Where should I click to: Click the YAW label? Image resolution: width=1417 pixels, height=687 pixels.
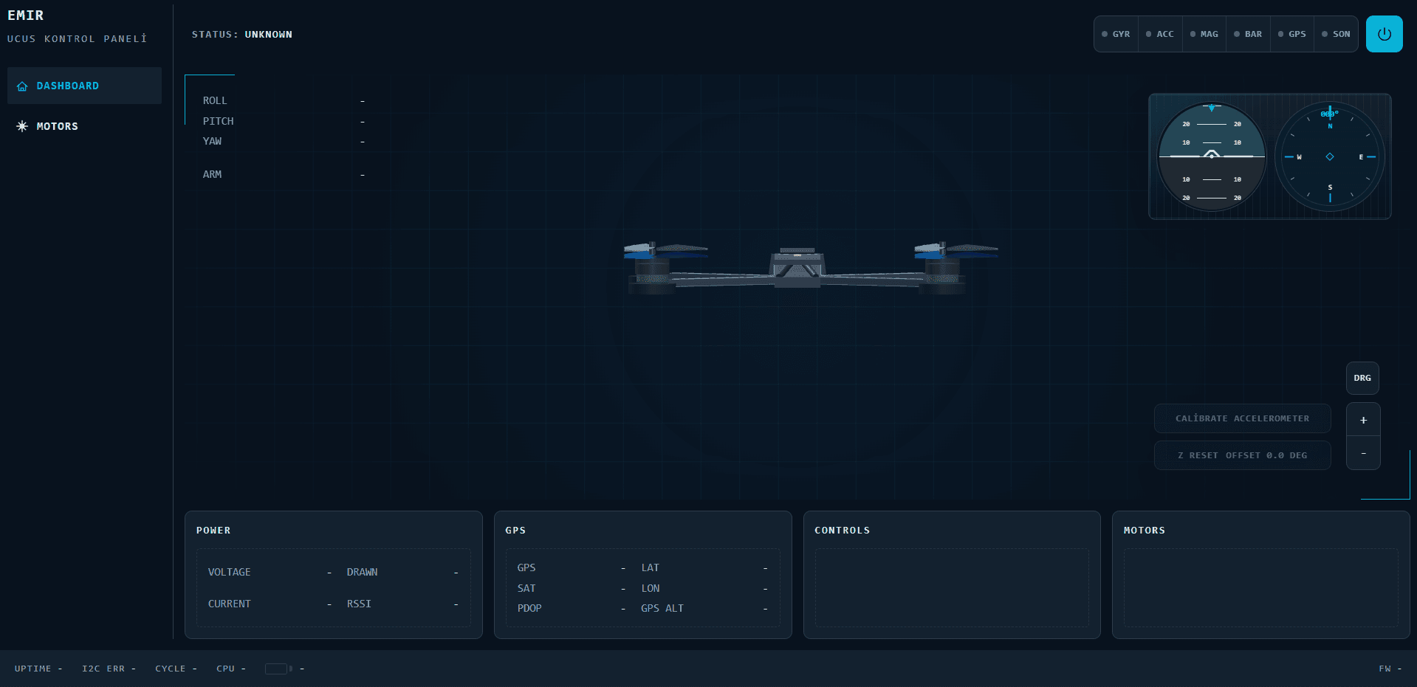[x=213, y=141]
